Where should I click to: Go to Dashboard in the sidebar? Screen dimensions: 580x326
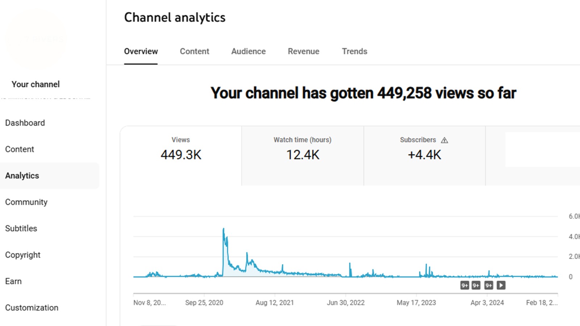tap(25, 123)
